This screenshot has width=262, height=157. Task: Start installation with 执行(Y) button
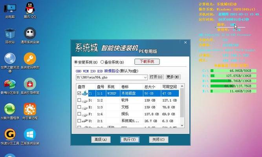[130, 139]
